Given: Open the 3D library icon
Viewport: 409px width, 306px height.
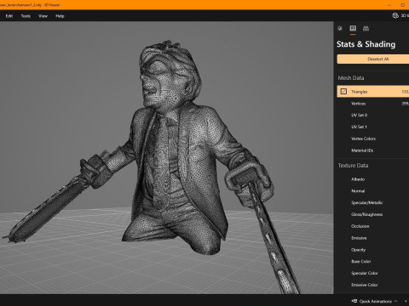Looking at the screenshot, I should pos(395,15).
